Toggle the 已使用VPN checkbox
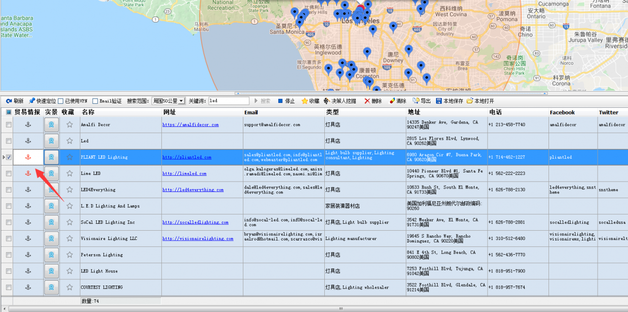Image resolution: width=628 pixels, height=312 pixels. (61, 101)
